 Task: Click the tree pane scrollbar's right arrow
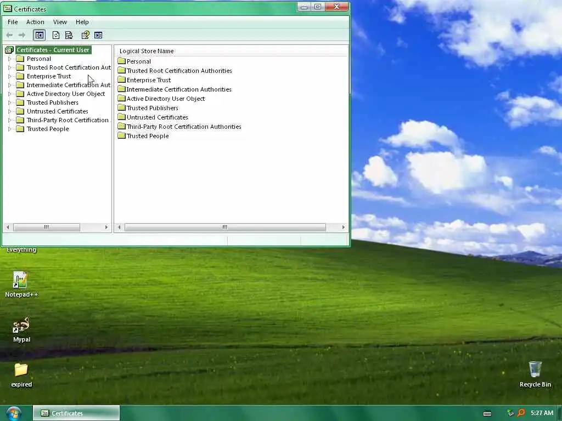pos(106,227)
